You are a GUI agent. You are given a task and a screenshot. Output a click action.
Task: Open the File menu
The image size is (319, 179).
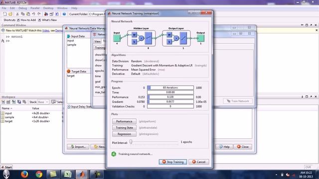[x=4, y=8]
